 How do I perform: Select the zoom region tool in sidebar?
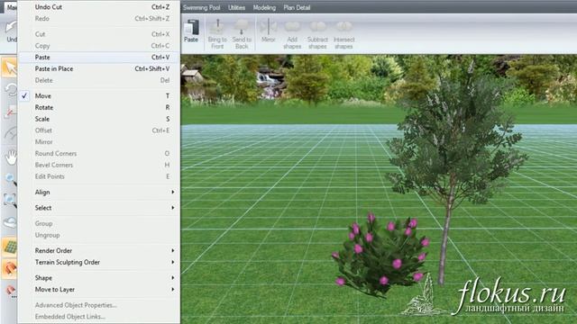10,200
